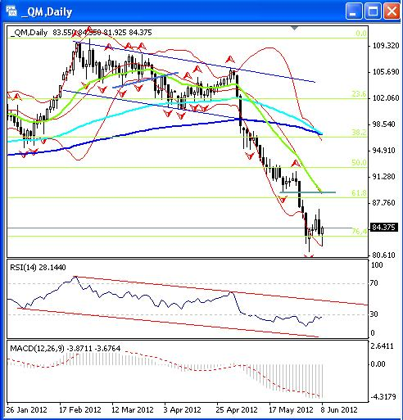
Task: Click price scale value 98.540
Action: pyautogui.click(x=383, y=124)
